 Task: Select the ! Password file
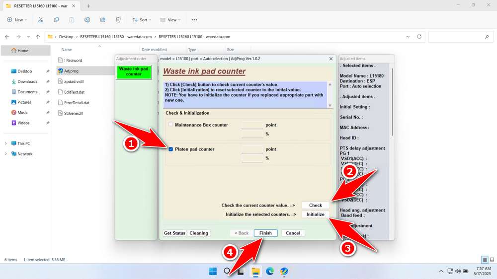(71, 60)
